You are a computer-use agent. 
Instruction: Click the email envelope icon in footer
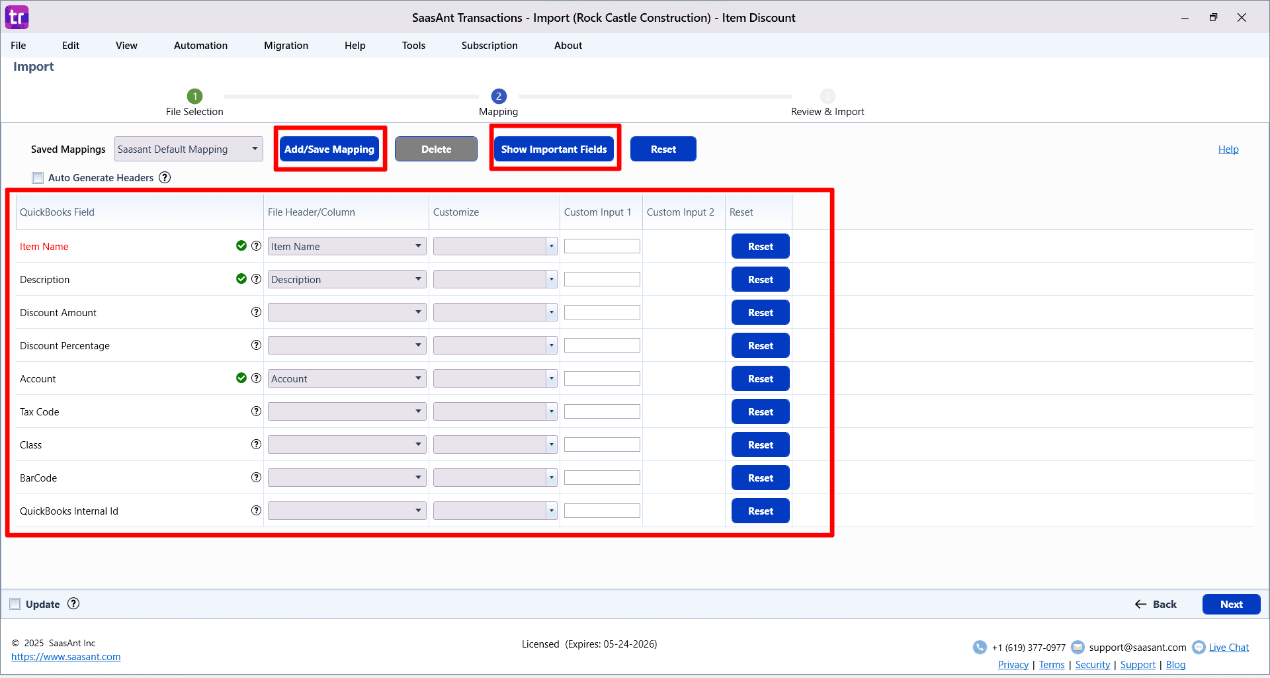1078,647
